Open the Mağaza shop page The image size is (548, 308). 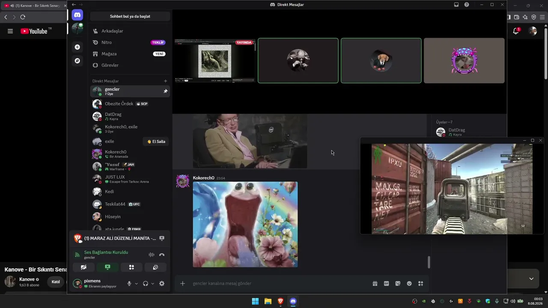[130, 54]
